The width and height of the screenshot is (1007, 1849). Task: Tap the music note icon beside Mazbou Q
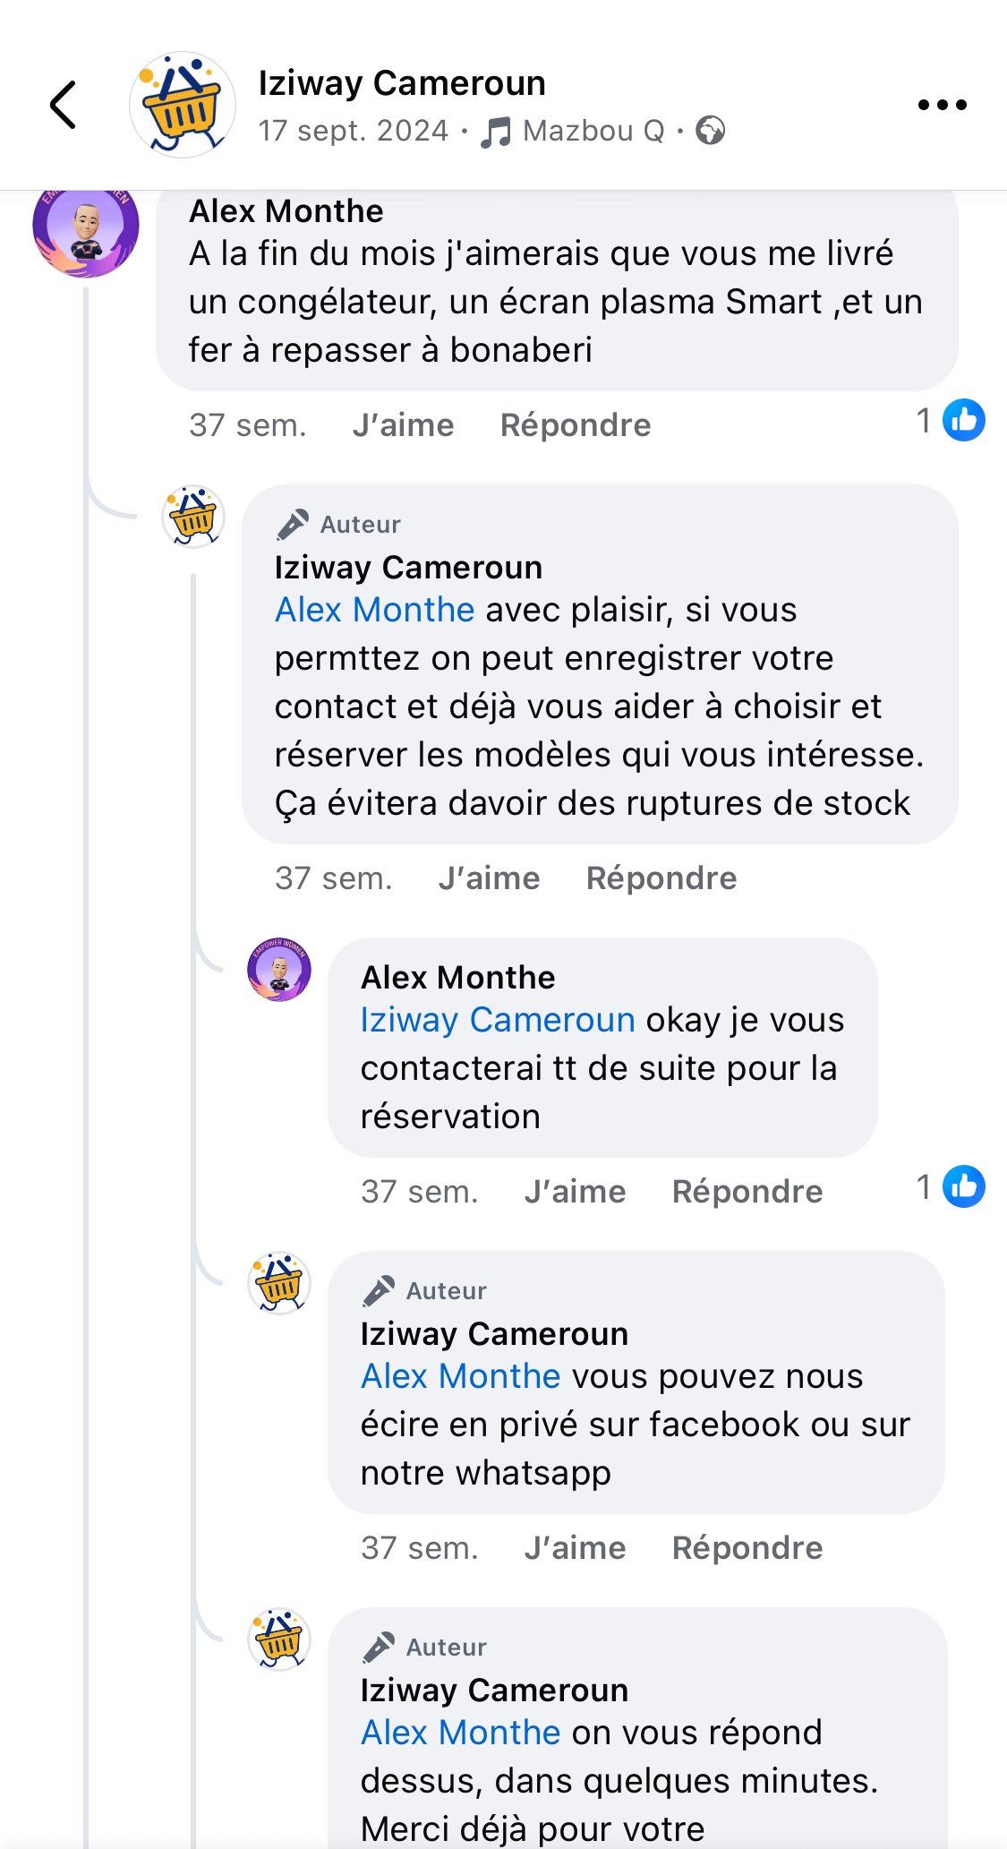click(496, 133)
